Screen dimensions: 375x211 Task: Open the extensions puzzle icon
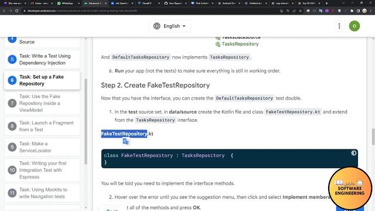point(352,11)
